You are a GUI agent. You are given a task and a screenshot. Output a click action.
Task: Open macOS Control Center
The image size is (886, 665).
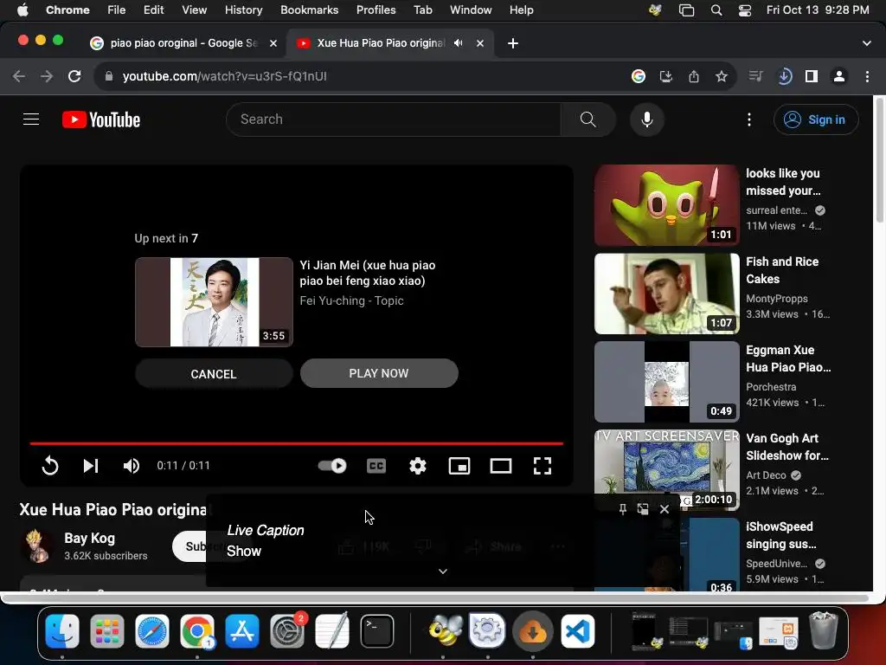click(x=745, y=10)
